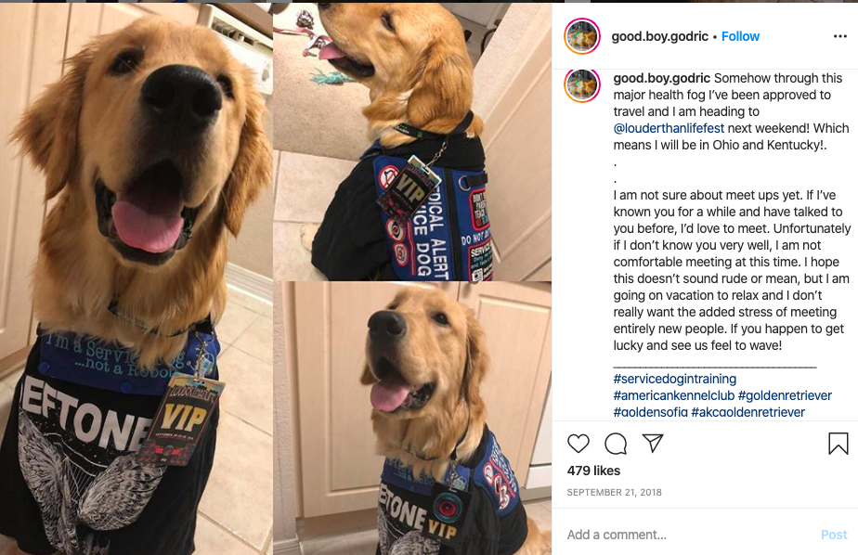View the 479 likes list

tap(593, 471)
